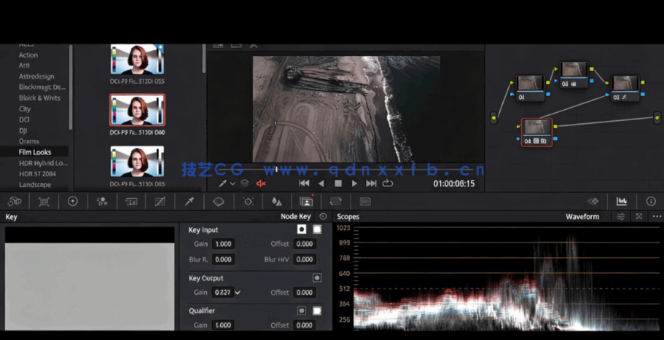Show the Scopes panel icon
This screenshot has height=340, width=664.
(622, 201)
